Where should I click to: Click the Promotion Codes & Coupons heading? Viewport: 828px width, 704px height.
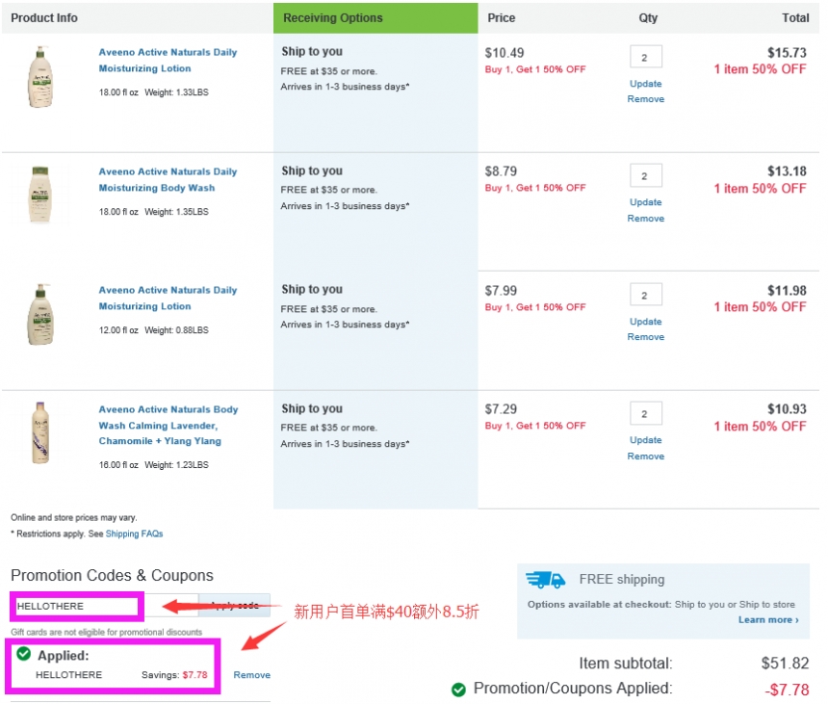[x=112, y=575]
